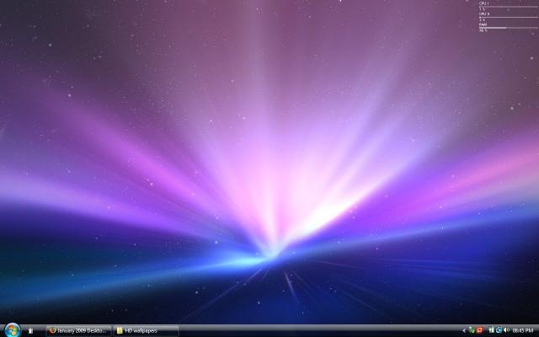Switch to the January 2009 Desktop Firefox window

[78, 331]
